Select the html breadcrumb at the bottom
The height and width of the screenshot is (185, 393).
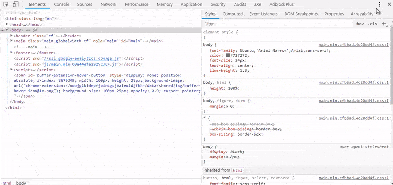(x=7, y=183)
